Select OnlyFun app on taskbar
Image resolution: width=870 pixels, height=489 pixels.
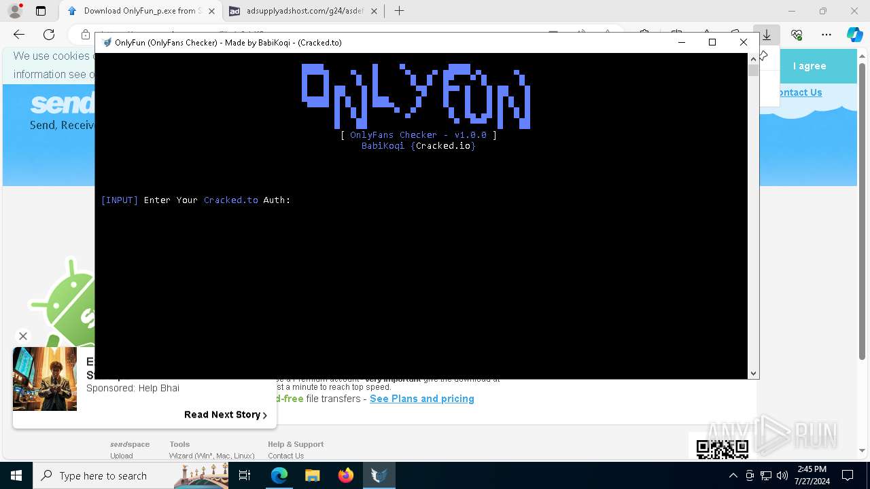pyautogui.click(x=379, y=475)
